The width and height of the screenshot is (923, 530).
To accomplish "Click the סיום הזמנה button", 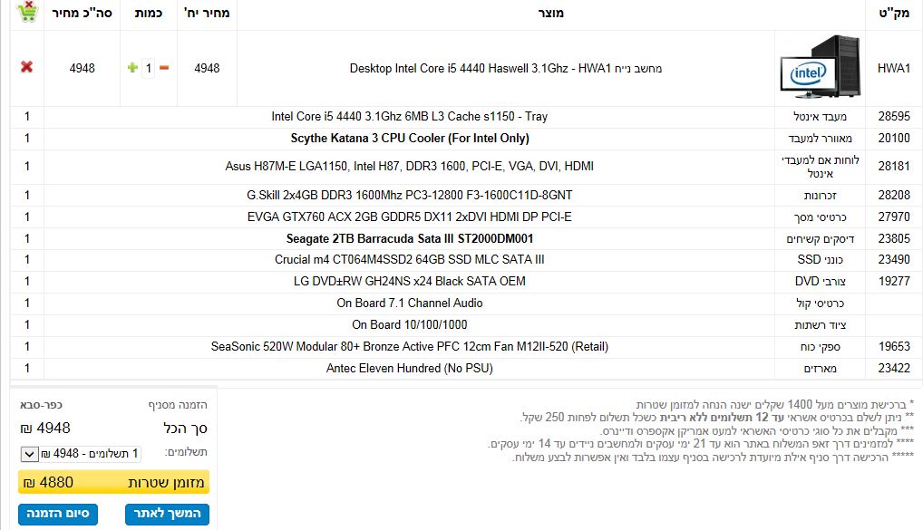I will point(54,514).
